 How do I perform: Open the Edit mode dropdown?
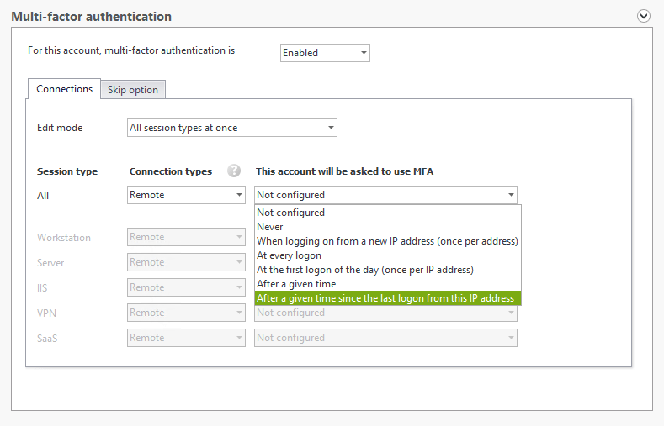click(x=232, y=128)
